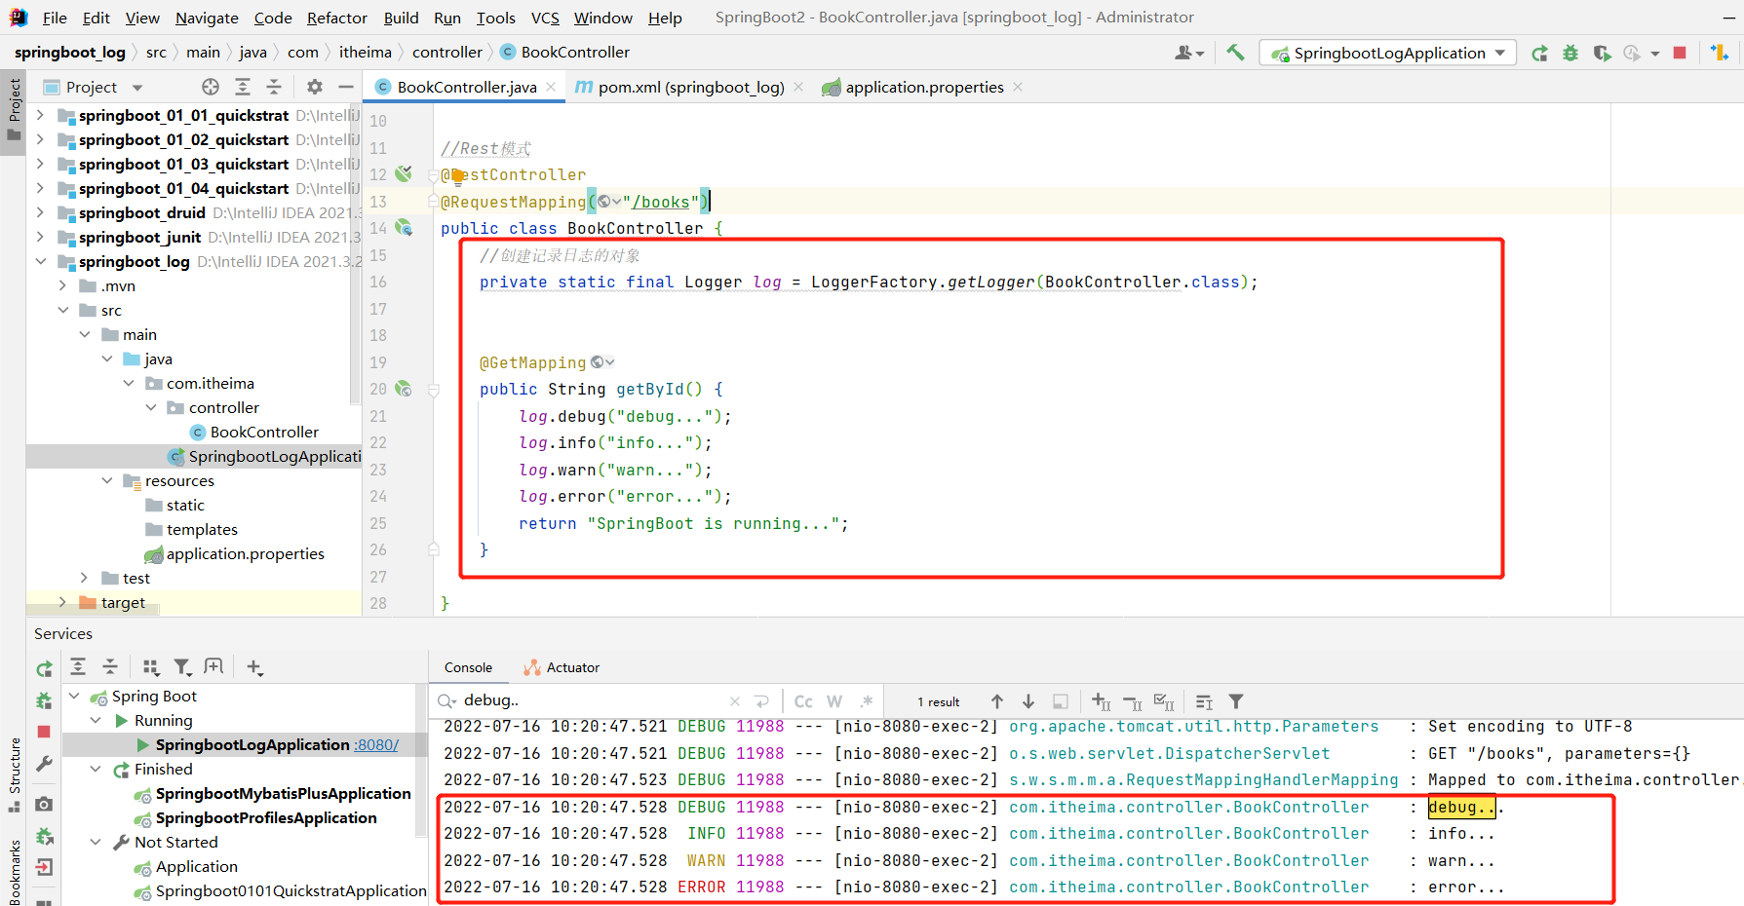Stop the running service in Services panel

[44, 732]
